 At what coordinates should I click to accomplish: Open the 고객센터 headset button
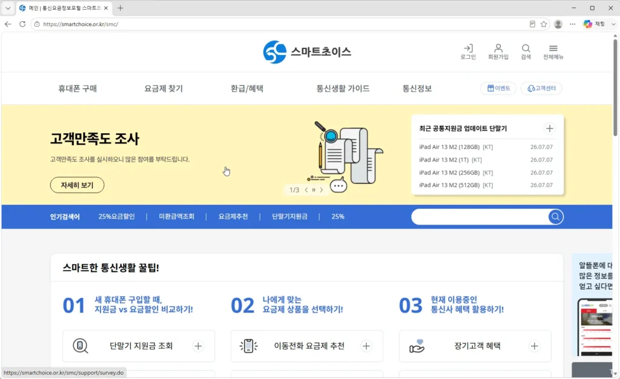click(541, 88)
